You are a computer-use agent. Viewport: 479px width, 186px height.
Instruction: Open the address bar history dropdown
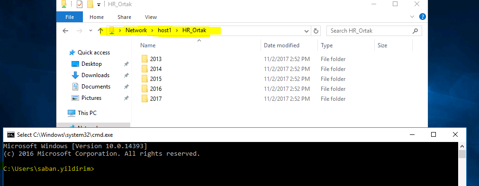point(307,31)
